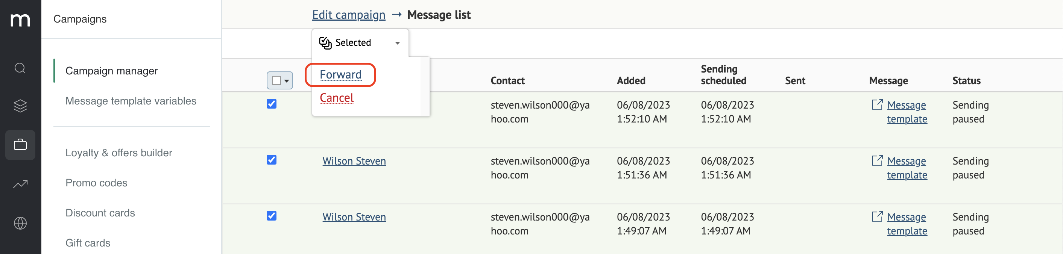Uncheck the 1:49:07 AM row checkbox

[272, 216]
